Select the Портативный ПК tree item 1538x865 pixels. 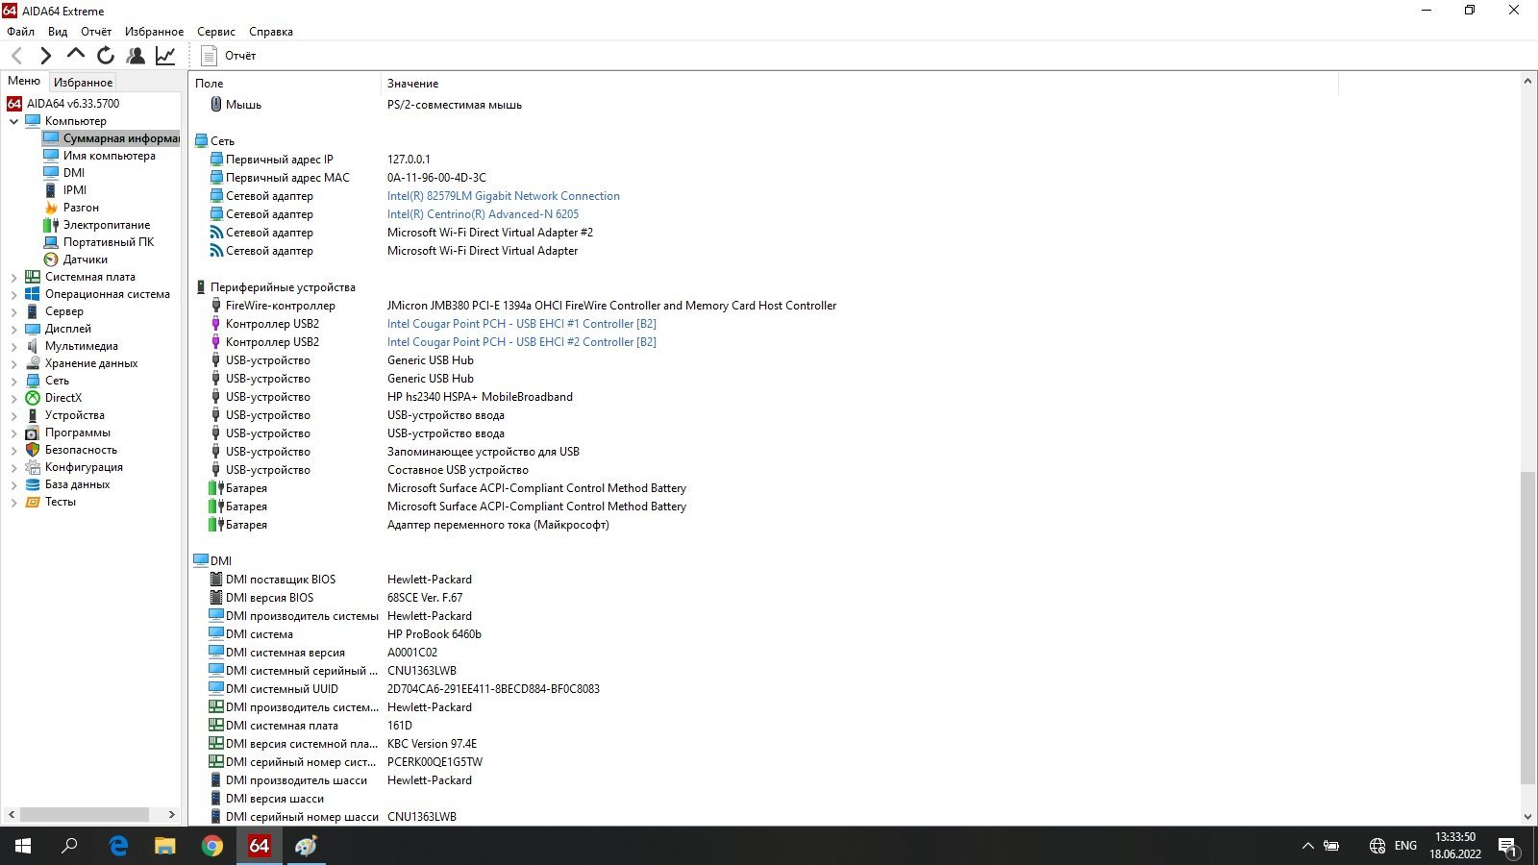[x=109, y=242]
